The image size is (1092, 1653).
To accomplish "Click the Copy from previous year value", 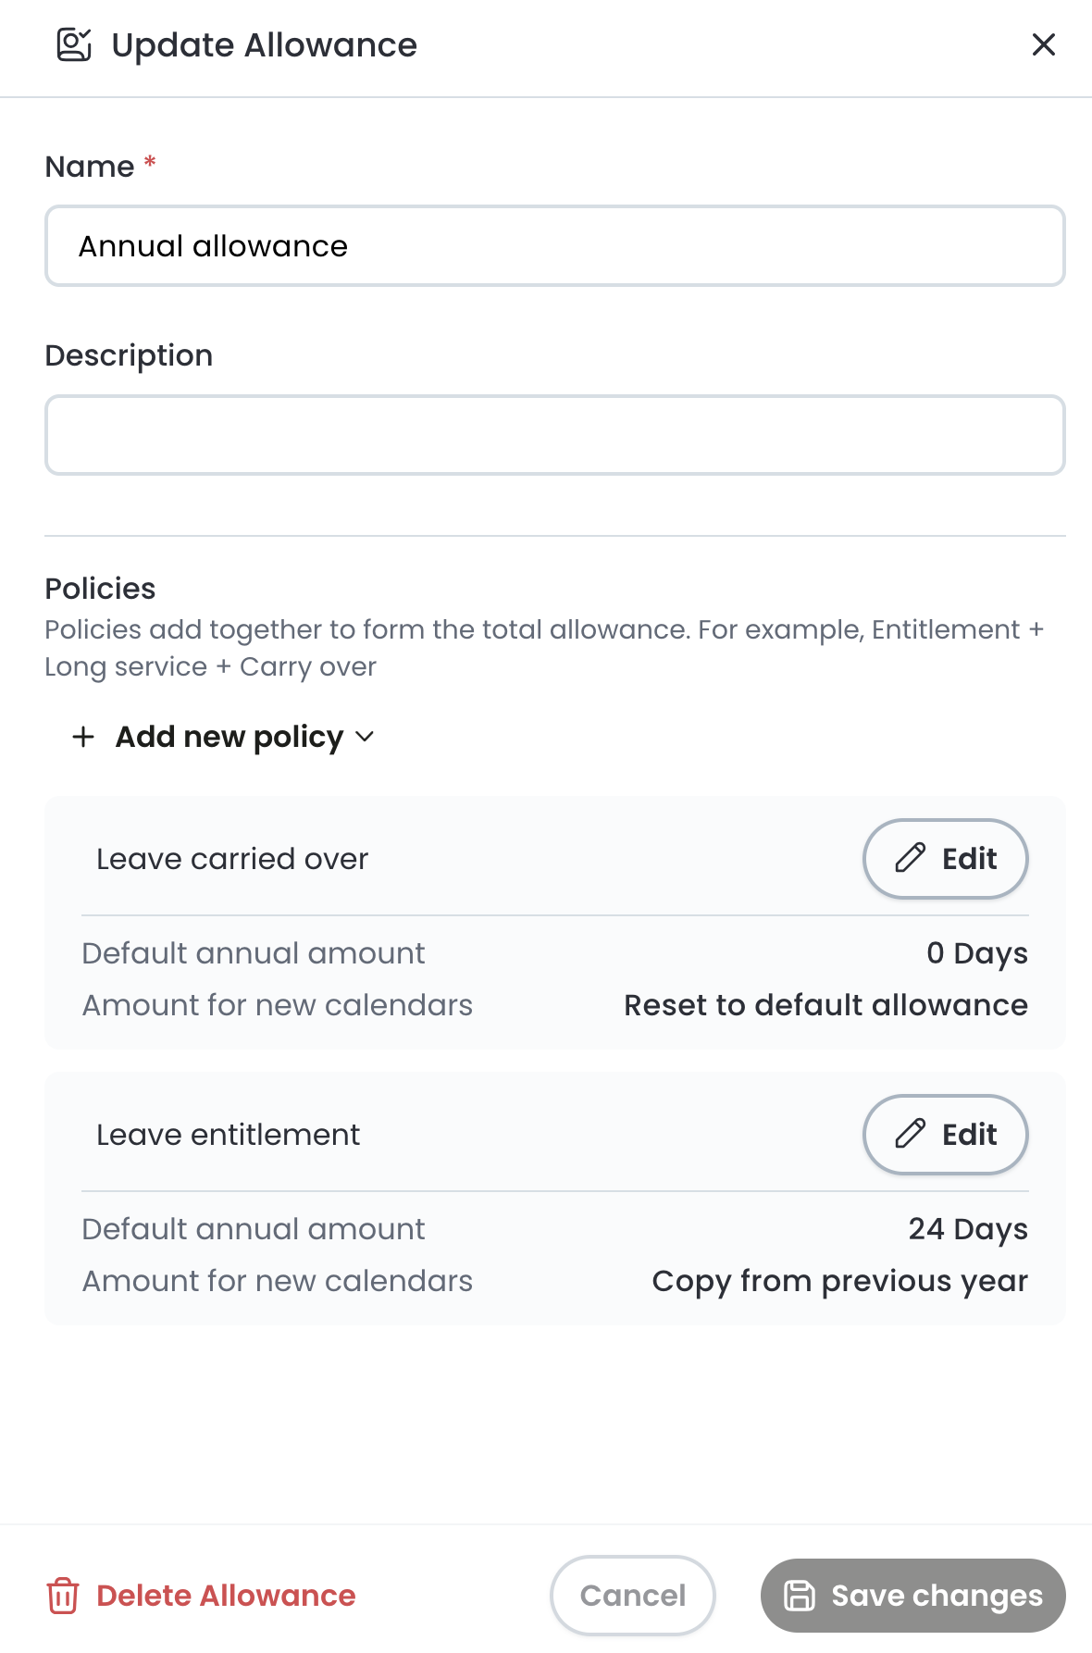I will 839,1281.
